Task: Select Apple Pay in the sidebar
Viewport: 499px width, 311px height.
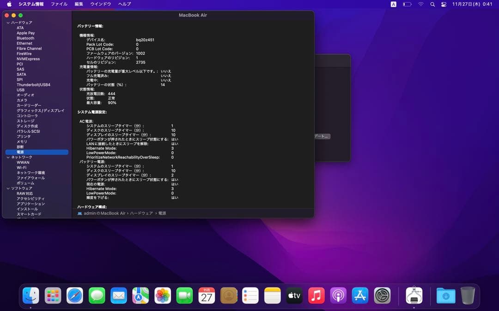Action: (x=26, y=33)
